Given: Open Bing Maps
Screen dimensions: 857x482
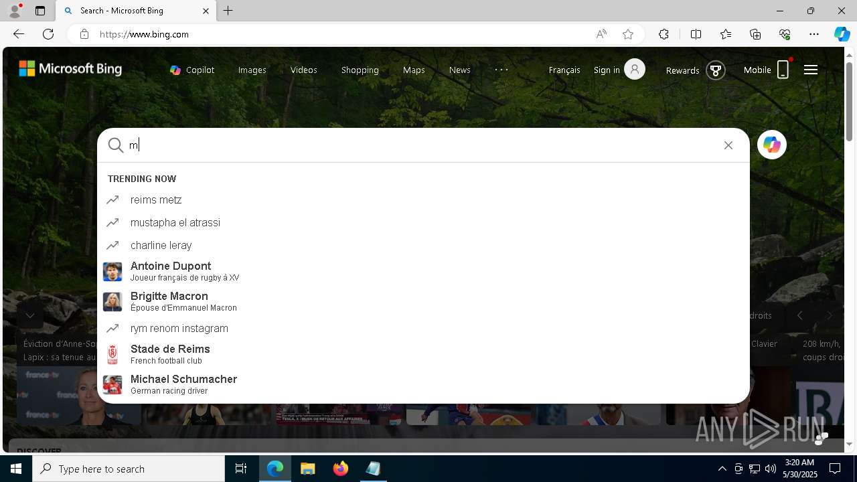Looking at the screenshot, I should click(414, 70).
